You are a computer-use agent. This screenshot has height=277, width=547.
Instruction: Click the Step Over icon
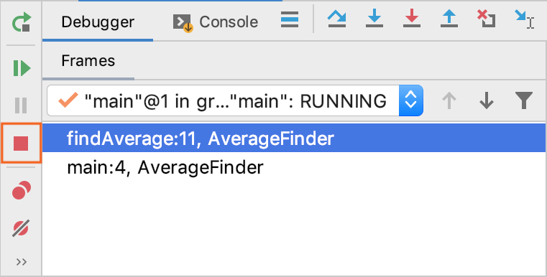tap(336, 19)
